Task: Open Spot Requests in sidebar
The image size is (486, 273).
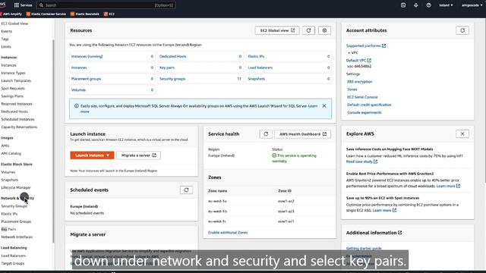Action: (13, 89)
